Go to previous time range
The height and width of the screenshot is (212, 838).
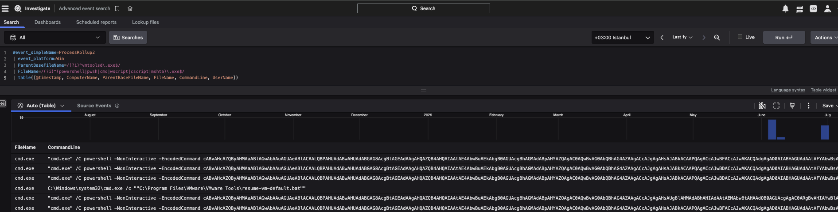(x=662, y=38)
